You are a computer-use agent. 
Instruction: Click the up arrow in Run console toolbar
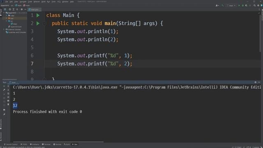(x=8, y=86)
